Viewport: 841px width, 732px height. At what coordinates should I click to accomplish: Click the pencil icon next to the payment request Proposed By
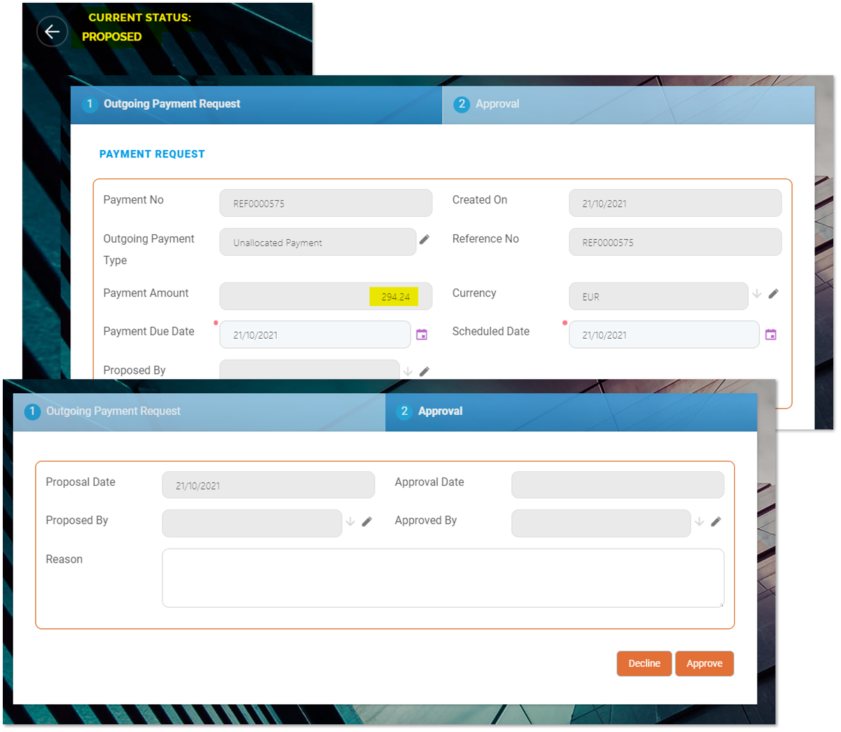pos(424,372)
